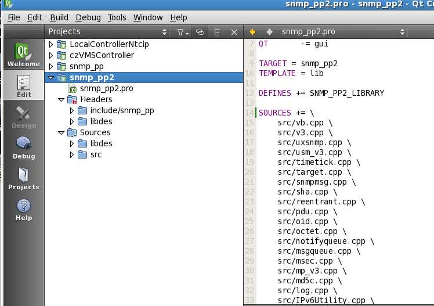Click the TEMPLATE = lib line

(291, 73)
